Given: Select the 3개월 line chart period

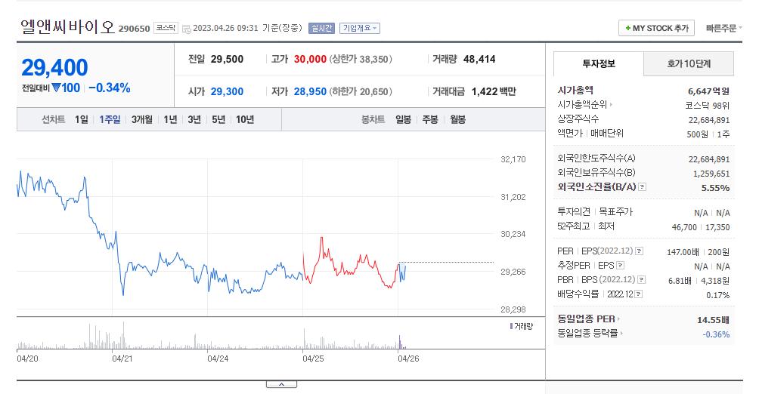Looking at the screenshot, I should (142, 119).
